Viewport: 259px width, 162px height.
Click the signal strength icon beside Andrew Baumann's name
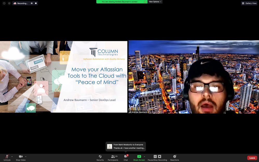[x=130, y=112]
